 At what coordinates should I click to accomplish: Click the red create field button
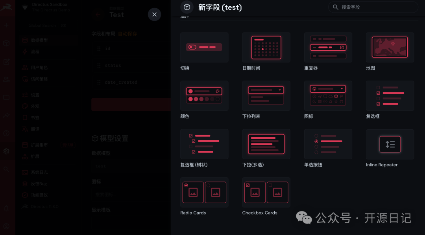tap(131, 105)
